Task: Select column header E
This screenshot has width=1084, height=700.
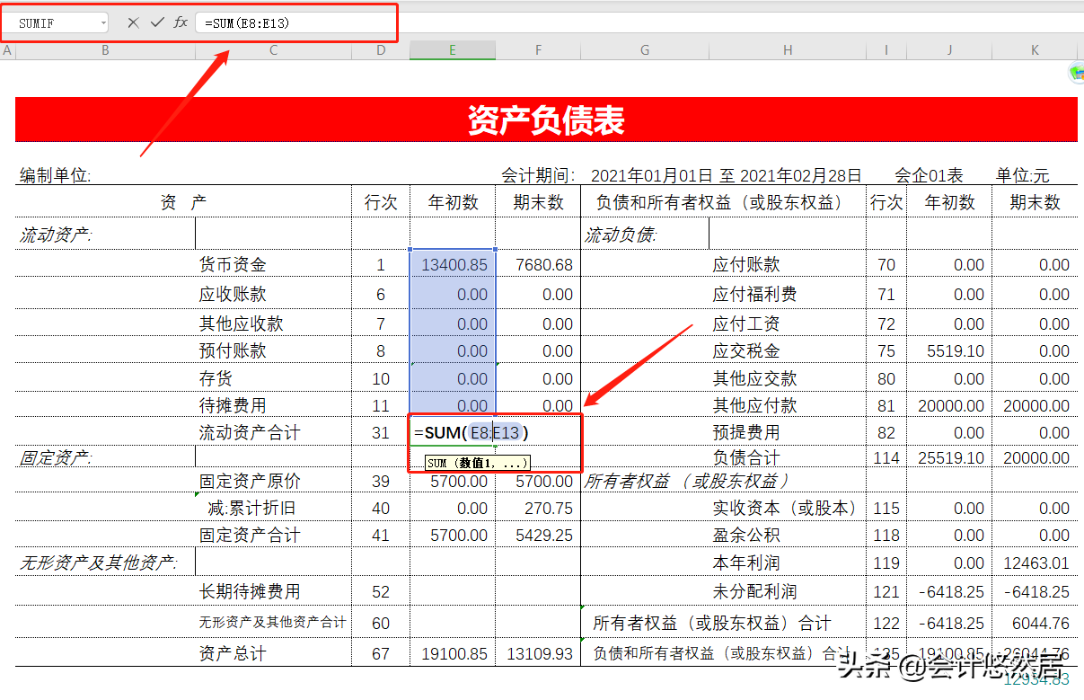Action: (452, 50)
